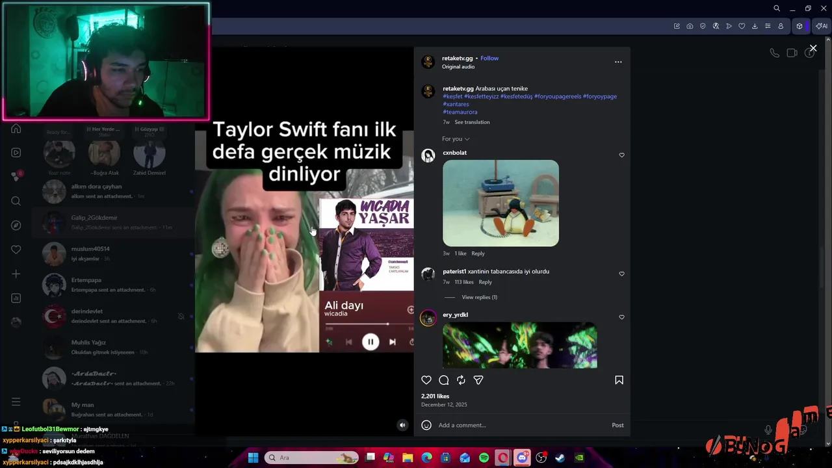
Task: Open comment bubble icon under the post
Action: point(444,380)
